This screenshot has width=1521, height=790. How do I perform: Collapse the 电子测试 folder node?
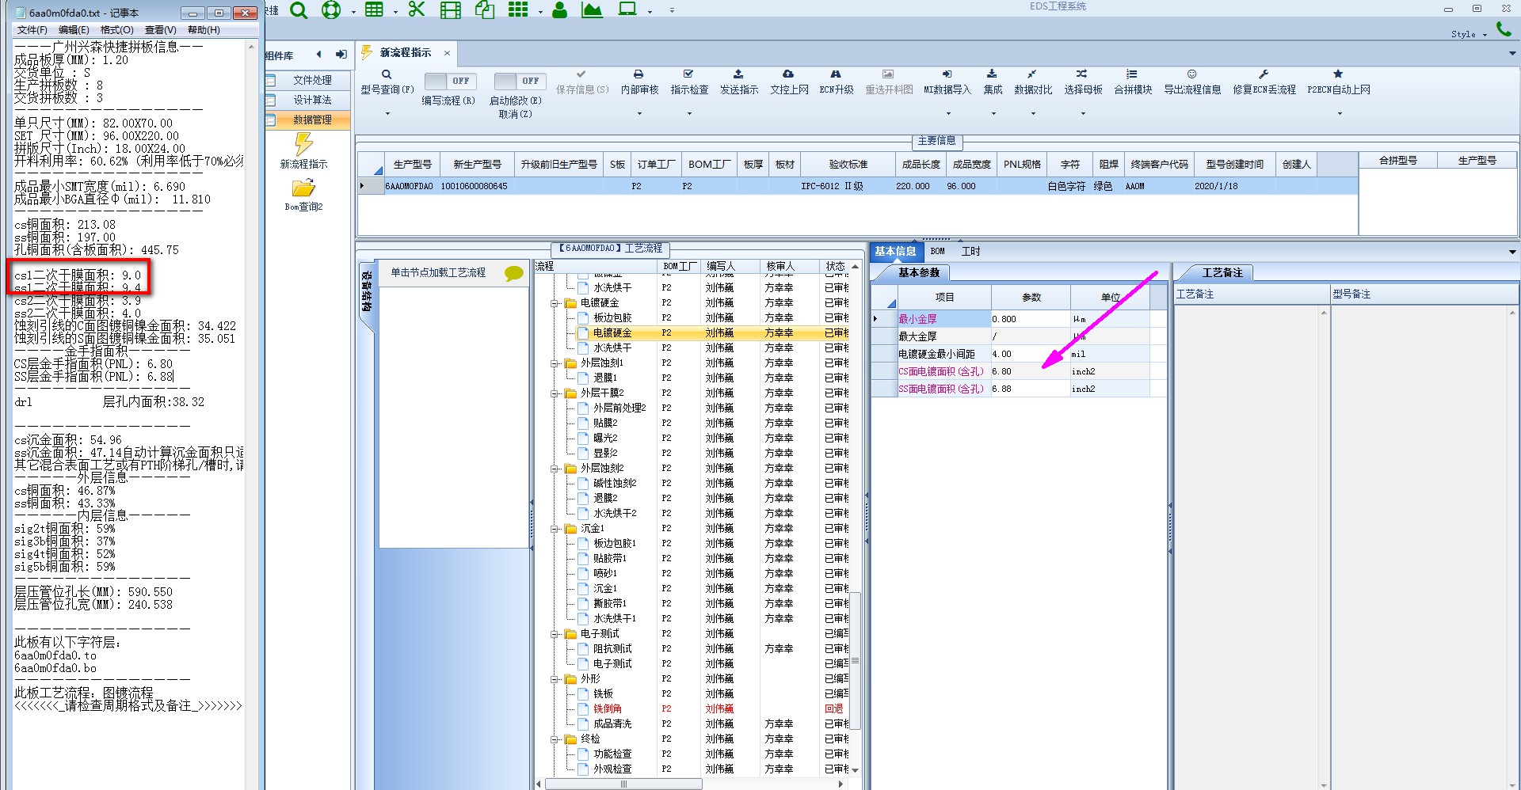[x=555, y=634]
